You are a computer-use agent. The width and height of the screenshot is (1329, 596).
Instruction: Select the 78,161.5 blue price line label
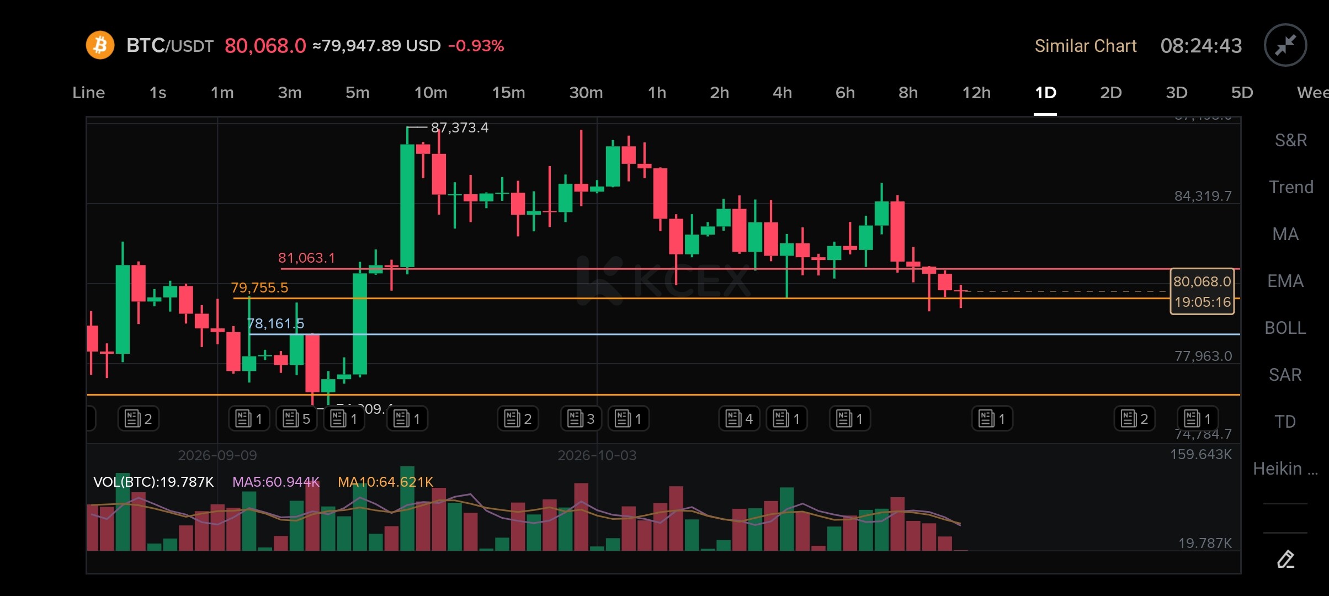tap(275, 323)
